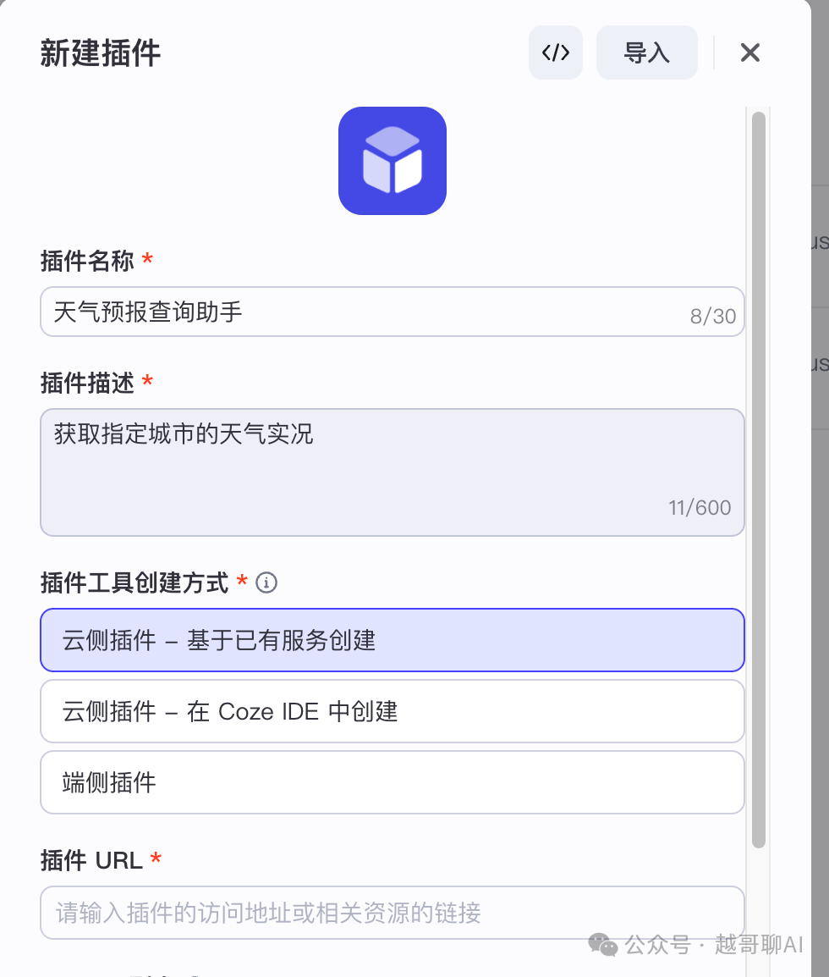The height and width of the screenshot is (977, 829).
Task: Close the 新建插件 dialog
Action: point(750,52)
